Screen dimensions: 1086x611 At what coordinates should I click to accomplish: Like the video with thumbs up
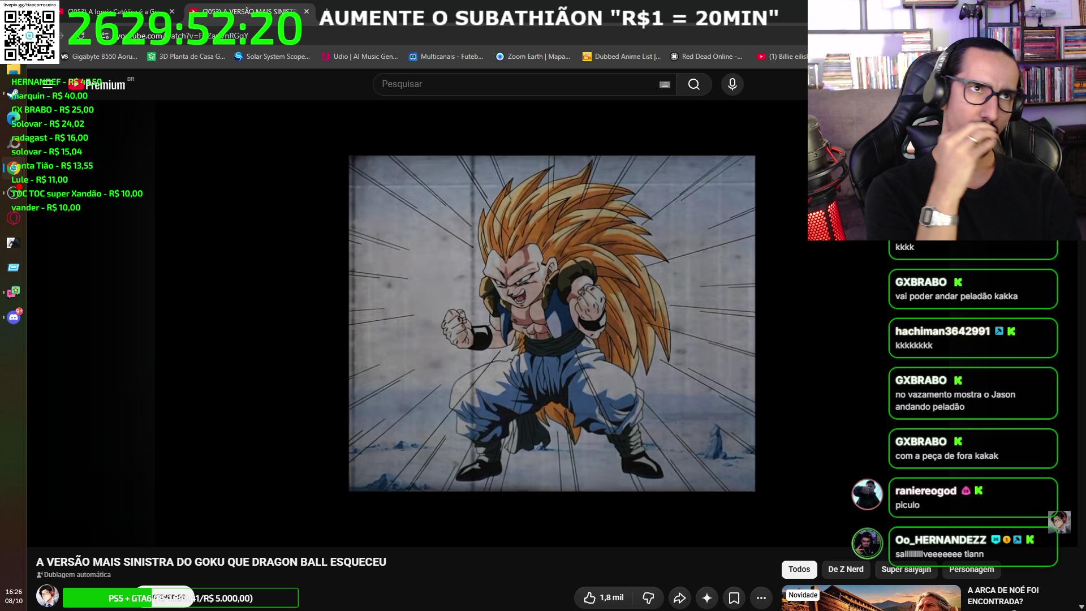[x=603, y=598]
